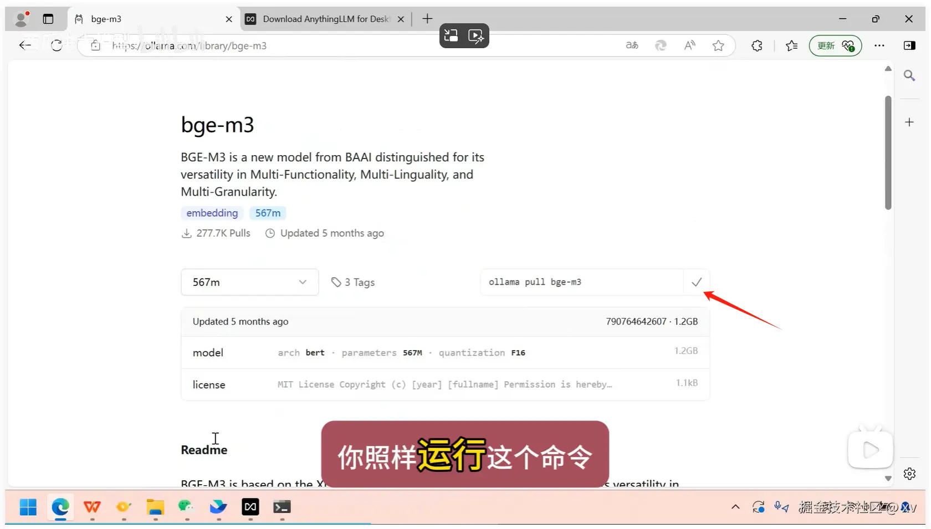The width and height of the screenshot is (931, 529).
Task: Click the yellow round taskbar app icon
Action: pos(124,507)
